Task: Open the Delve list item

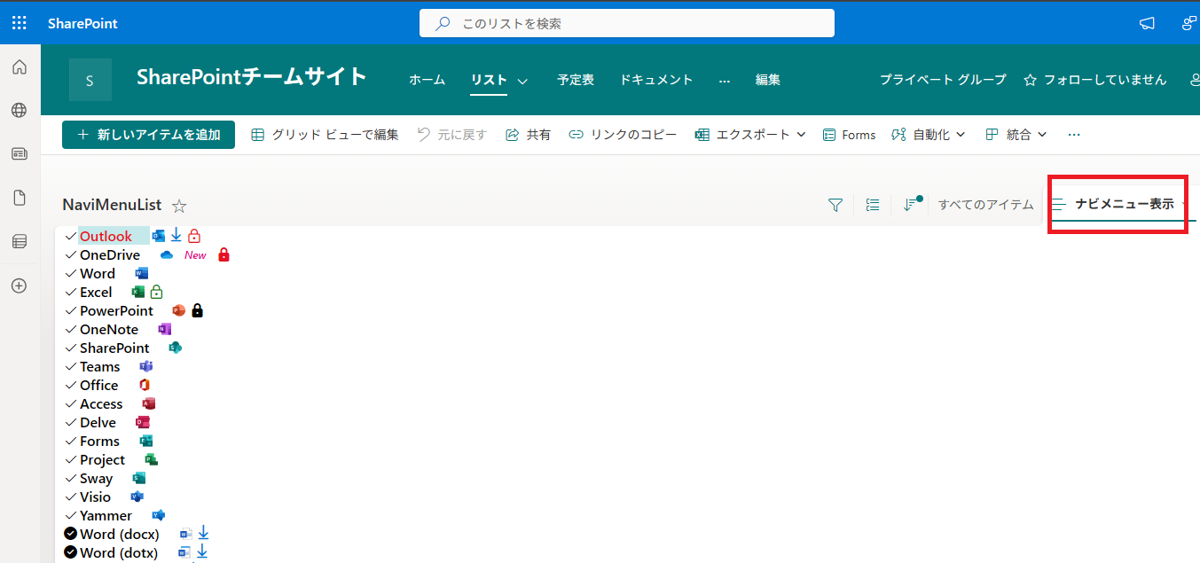Action: coord(98,422)
